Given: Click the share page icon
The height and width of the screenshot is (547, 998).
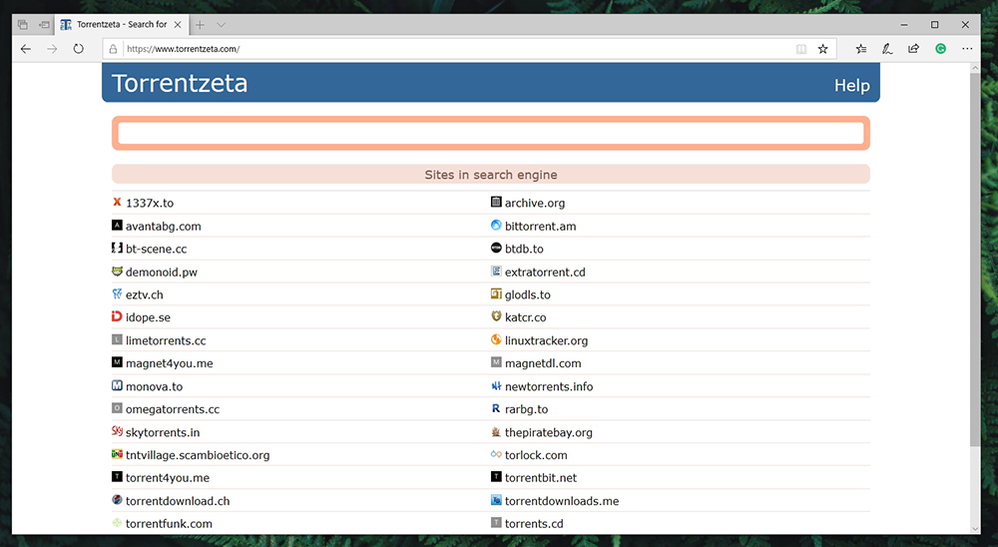Looking at the screenshot, I should tap(913, 49).
